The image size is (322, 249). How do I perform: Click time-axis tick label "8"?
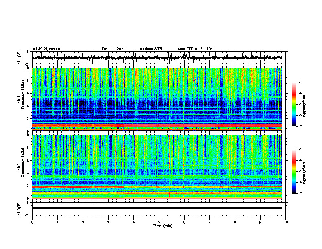tap(235, 222)
